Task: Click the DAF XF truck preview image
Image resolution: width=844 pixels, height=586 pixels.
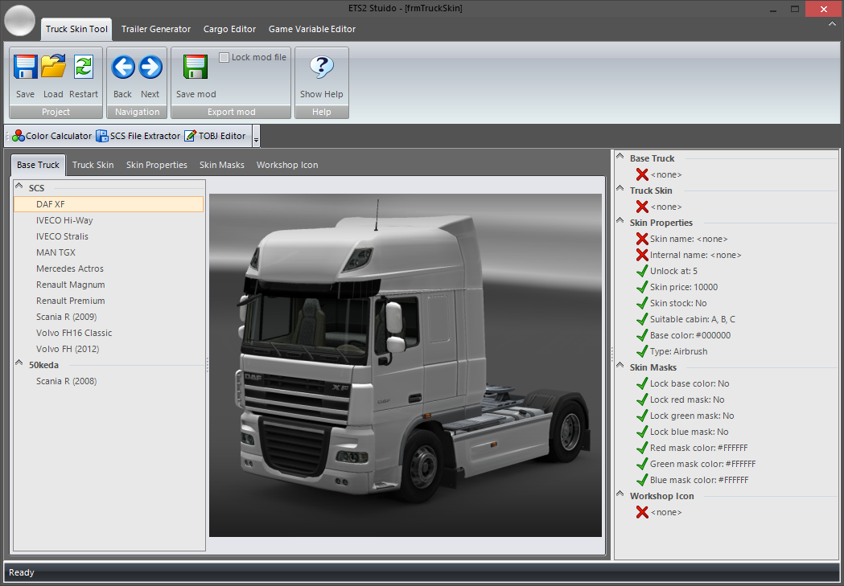Action: coord(406,365)
